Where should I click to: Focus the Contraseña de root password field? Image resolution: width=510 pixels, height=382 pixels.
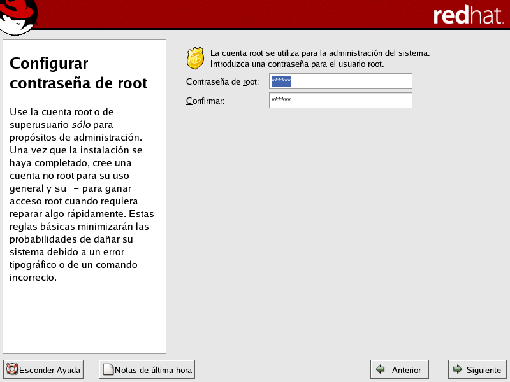click(x=340, y=81)
